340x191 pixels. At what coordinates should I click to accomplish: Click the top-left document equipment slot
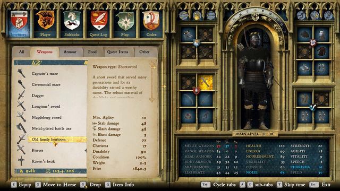pyautogui.click(x=188, y=34)
